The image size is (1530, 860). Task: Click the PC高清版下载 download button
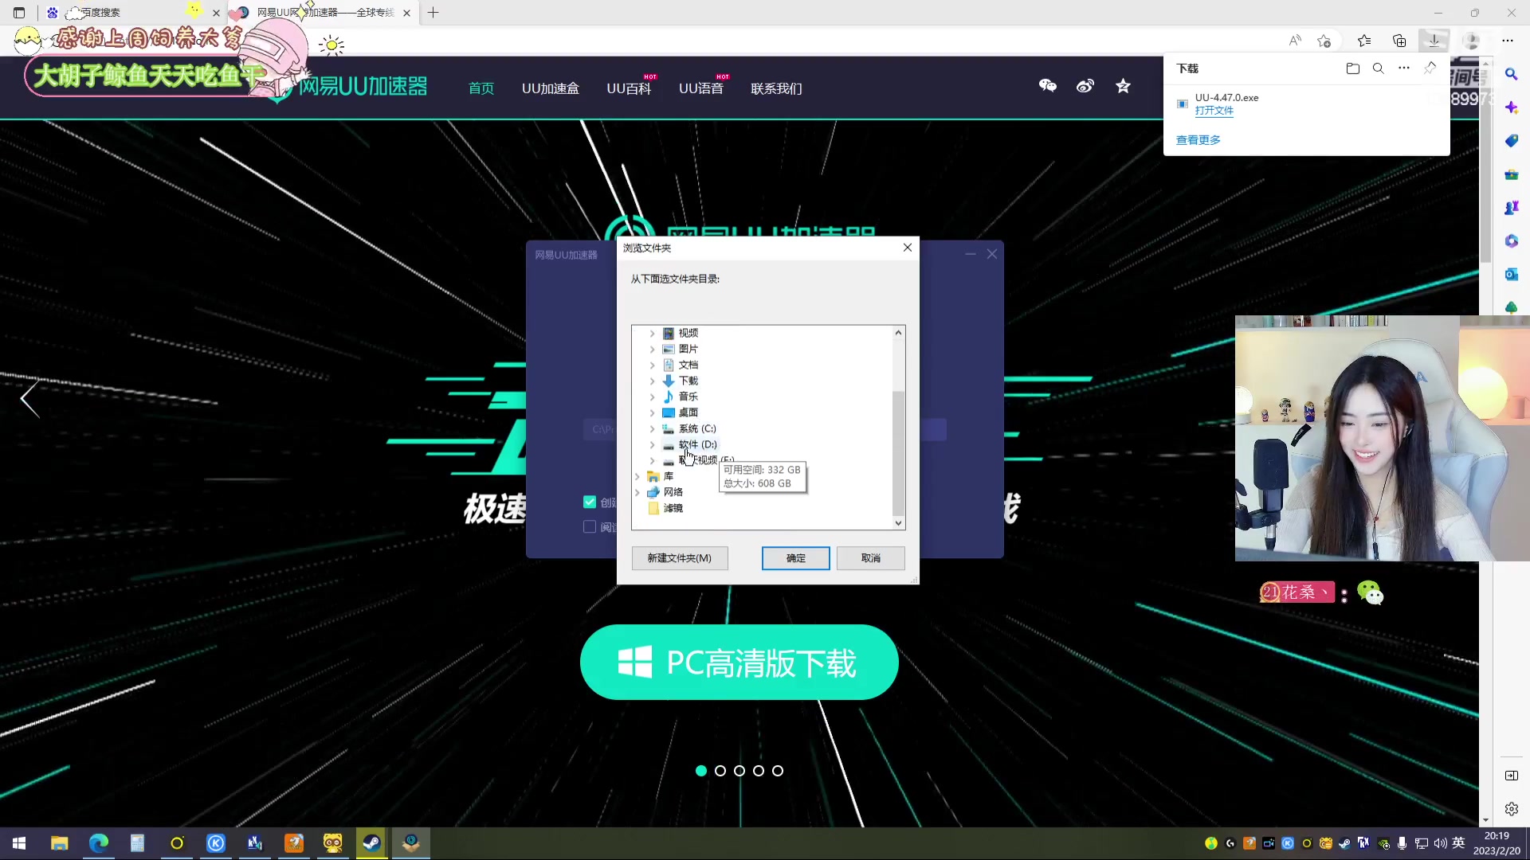[738, 662]
